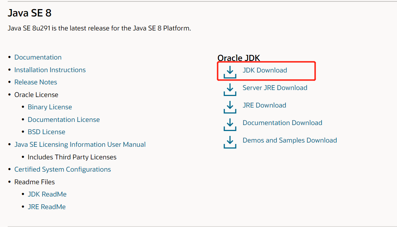View the BSD License

(46, 132)
